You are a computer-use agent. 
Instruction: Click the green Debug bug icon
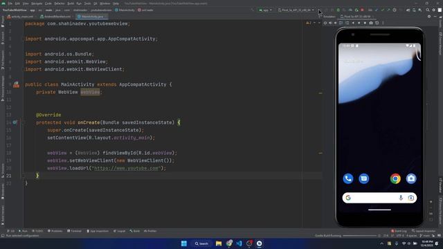(x=338, y=10)
